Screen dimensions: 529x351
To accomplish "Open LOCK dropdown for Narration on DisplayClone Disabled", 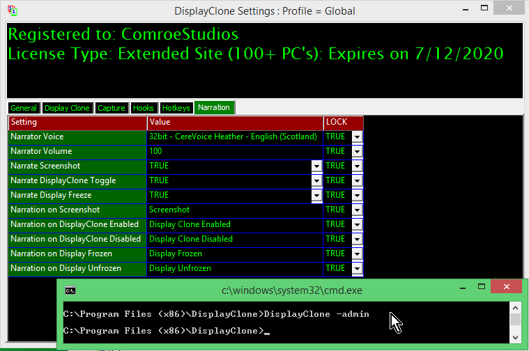I will click(357, 239).
